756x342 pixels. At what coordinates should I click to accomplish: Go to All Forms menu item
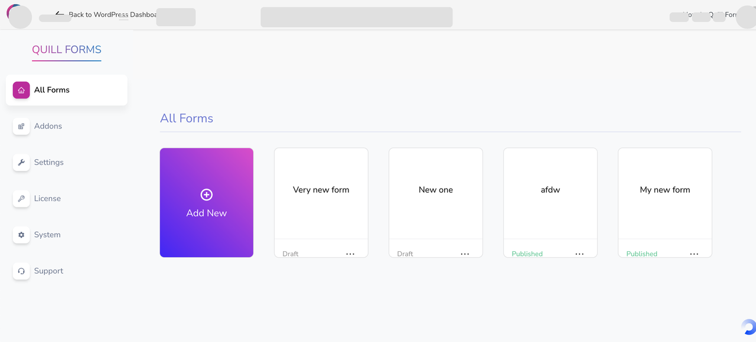67,90
